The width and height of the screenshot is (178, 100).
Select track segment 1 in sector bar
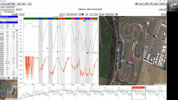[31, 19]
